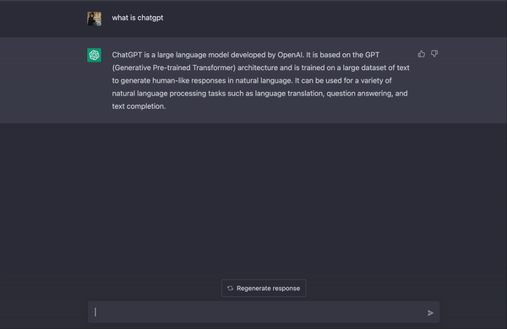Image resolution: width=507 pixels, height=329 pixels.
Task: Click the phrase 'natural language processing tasks'
Action: [168, 94]
